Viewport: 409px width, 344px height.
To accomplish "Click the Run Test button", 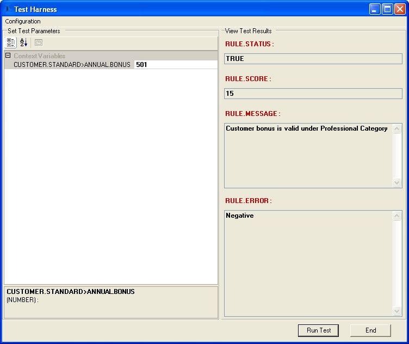I will (318, 330).
